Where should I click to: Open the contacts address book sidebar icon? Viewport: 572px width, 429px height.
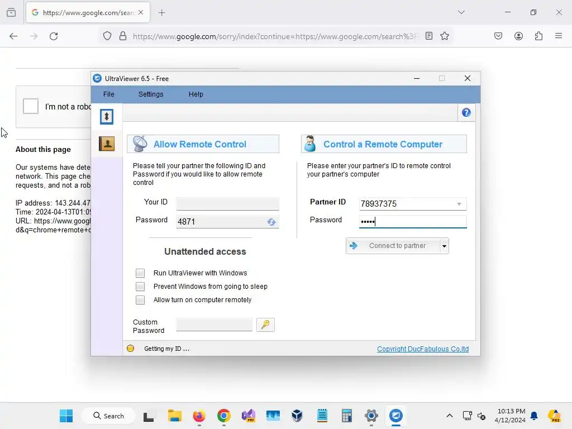tap(107, 144)
